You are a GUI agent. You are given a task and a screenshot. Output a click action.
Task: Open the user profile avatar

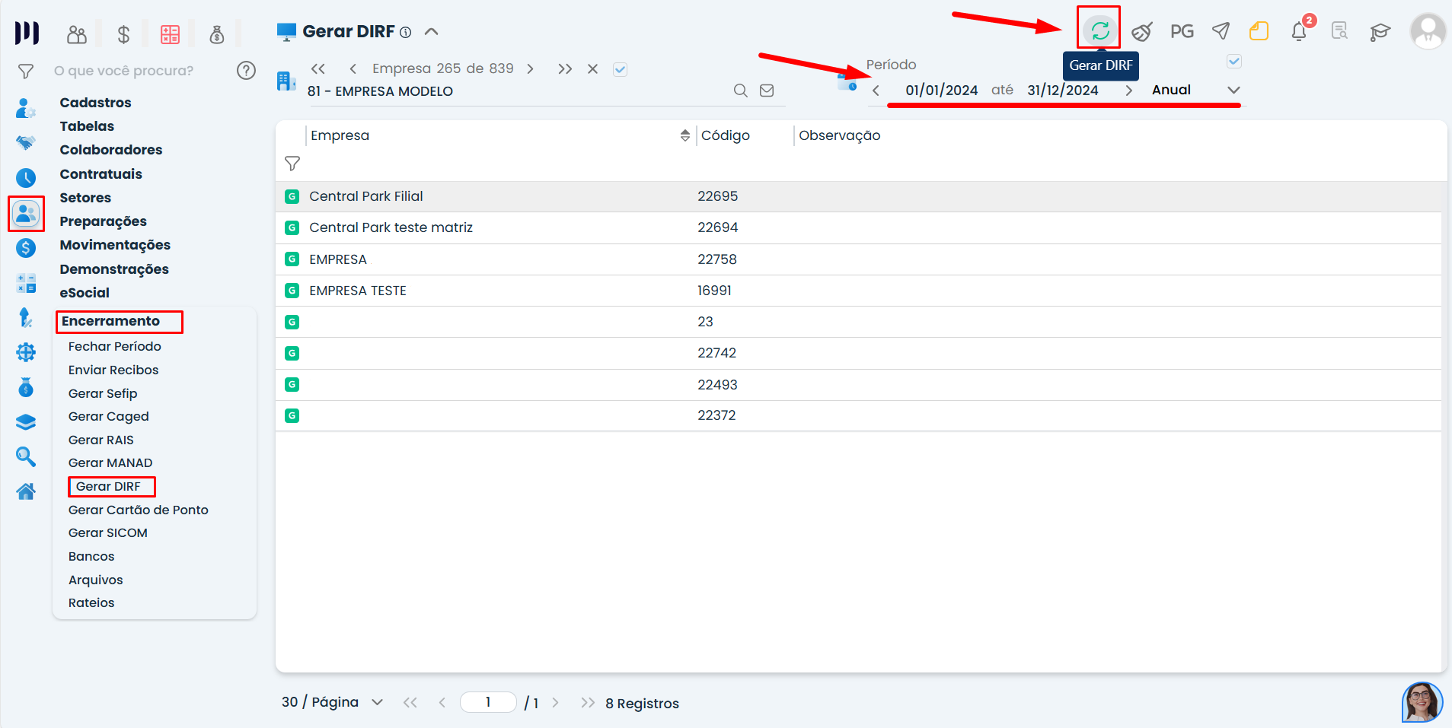click(x=1428, y=31)
